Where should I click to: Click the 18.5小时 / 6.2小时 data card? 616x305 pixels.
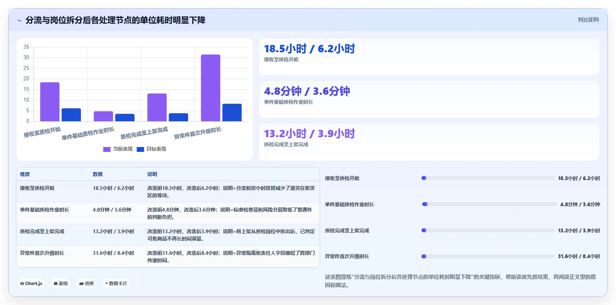429,57
